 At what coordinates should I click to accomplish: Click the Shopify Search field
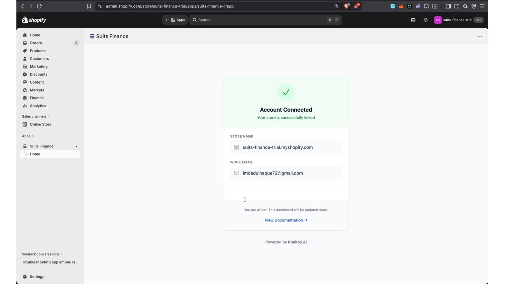(266, 20)
